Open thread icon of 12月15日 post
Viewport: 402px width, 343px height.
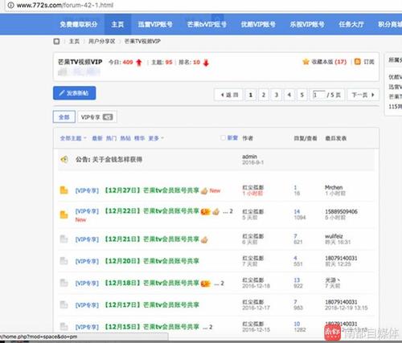(x=64, y=327)
